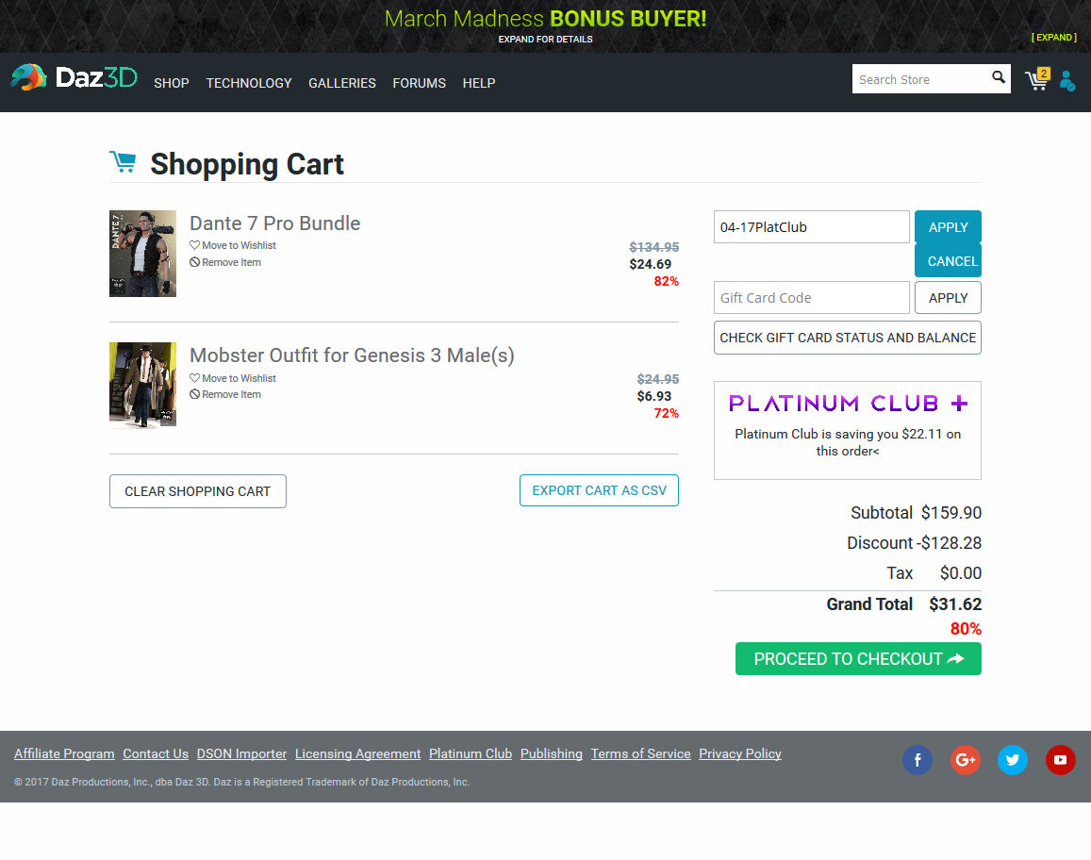This screenshot has width=1091, height=860.
Task: Open Licensing Agreement link
Action: pos(357,753)
